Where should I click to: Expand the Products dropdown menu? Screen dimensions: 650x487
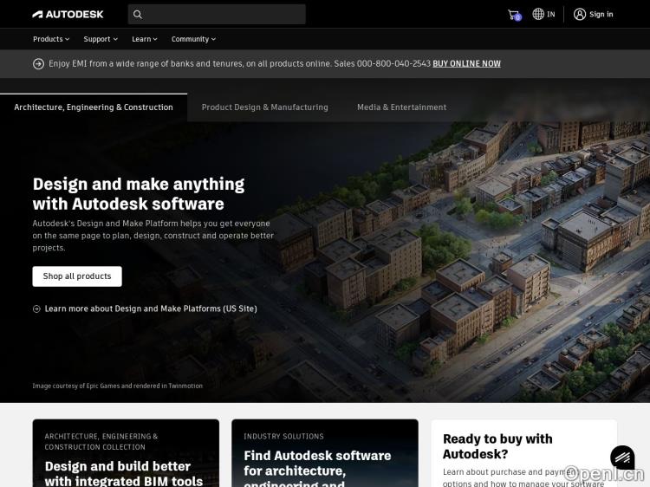[51, 39]
